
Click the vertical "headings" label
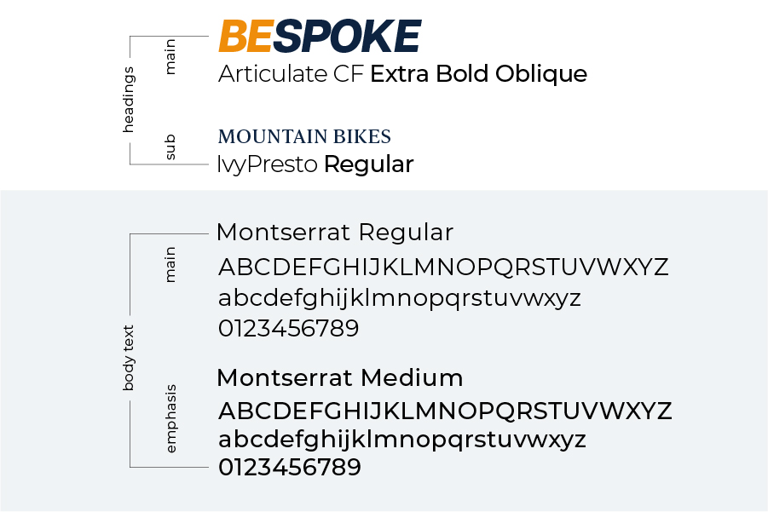[129, 99]
